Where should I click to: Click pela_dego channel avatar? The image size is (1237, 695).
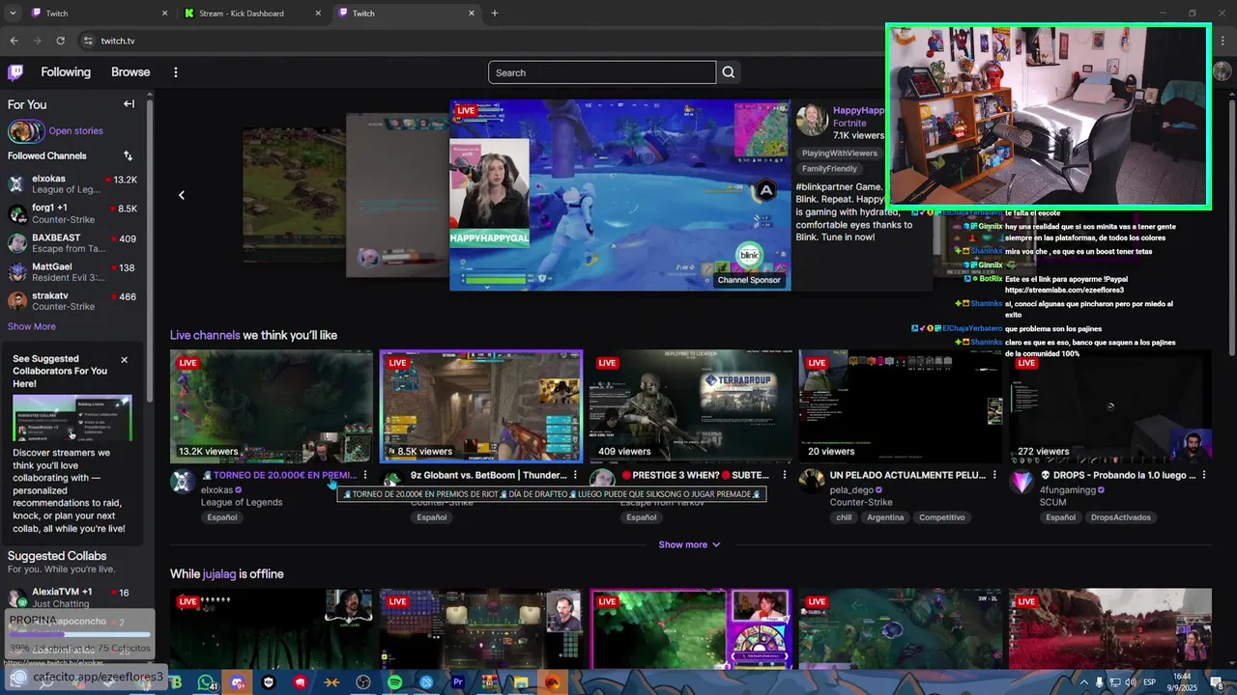(812, 481)
